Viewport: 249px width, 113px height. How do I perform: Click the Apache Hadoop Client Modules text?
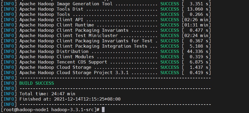pos(57,57)
